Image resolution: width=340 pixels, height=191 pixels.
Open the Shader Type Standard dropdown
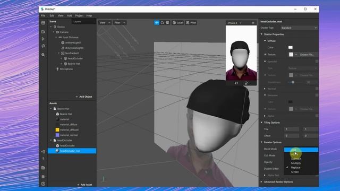point(299,28)
